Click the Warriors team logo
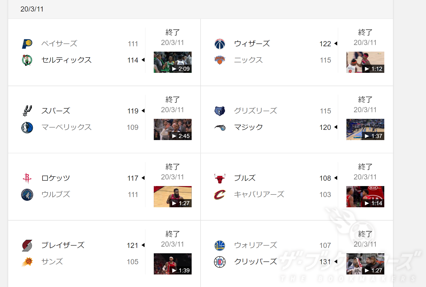The image size is (426, 287). pyautogui.click(x=220, y=245)
